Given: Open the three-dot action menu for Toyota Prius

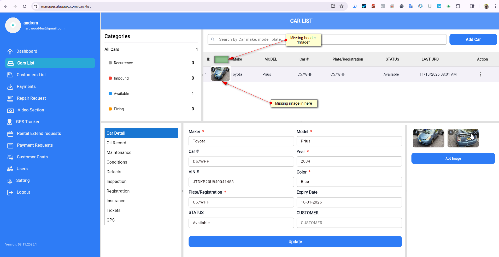Looking at the screenshot, I should 480,74.
